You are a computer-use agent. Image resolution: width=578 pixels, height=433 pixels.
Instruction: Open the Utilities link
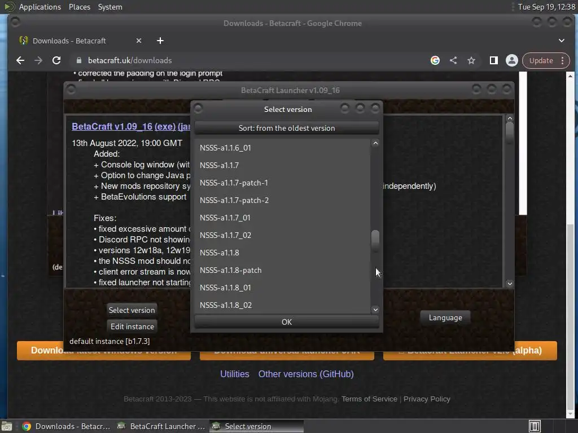(x=234, y=374)
